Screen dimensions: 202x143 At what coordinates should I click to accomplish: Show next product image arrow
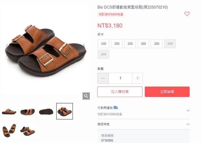tap(84, 45)
